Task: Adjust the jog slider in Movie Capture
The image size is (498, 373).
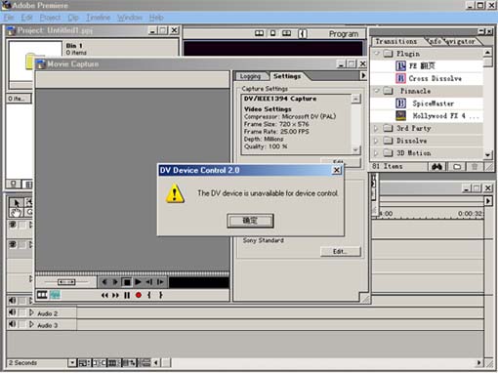Action: (x=66, y=282)
